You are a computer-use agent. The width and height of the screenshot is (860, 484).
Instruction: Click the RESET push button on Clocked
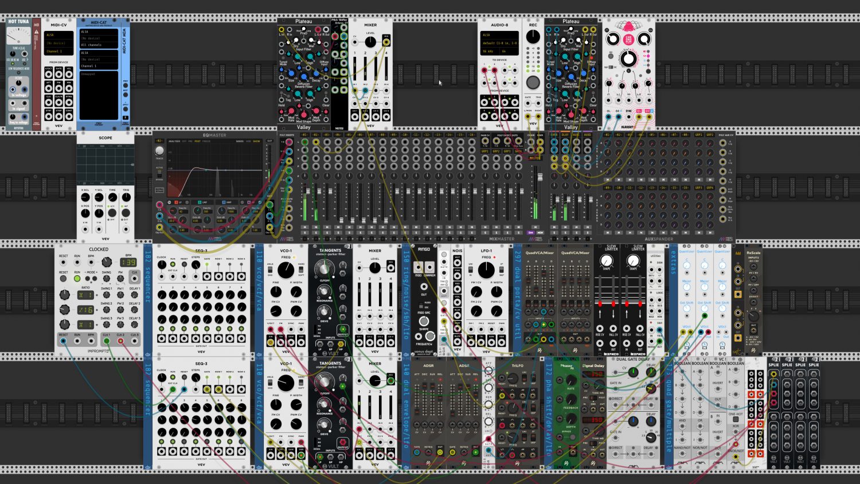[63, 278]
